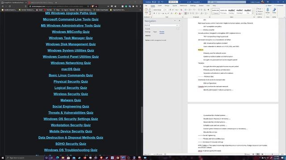Click the Task View icon on taskbar
The image size is (286, 160).
click(x=52, y=158)
